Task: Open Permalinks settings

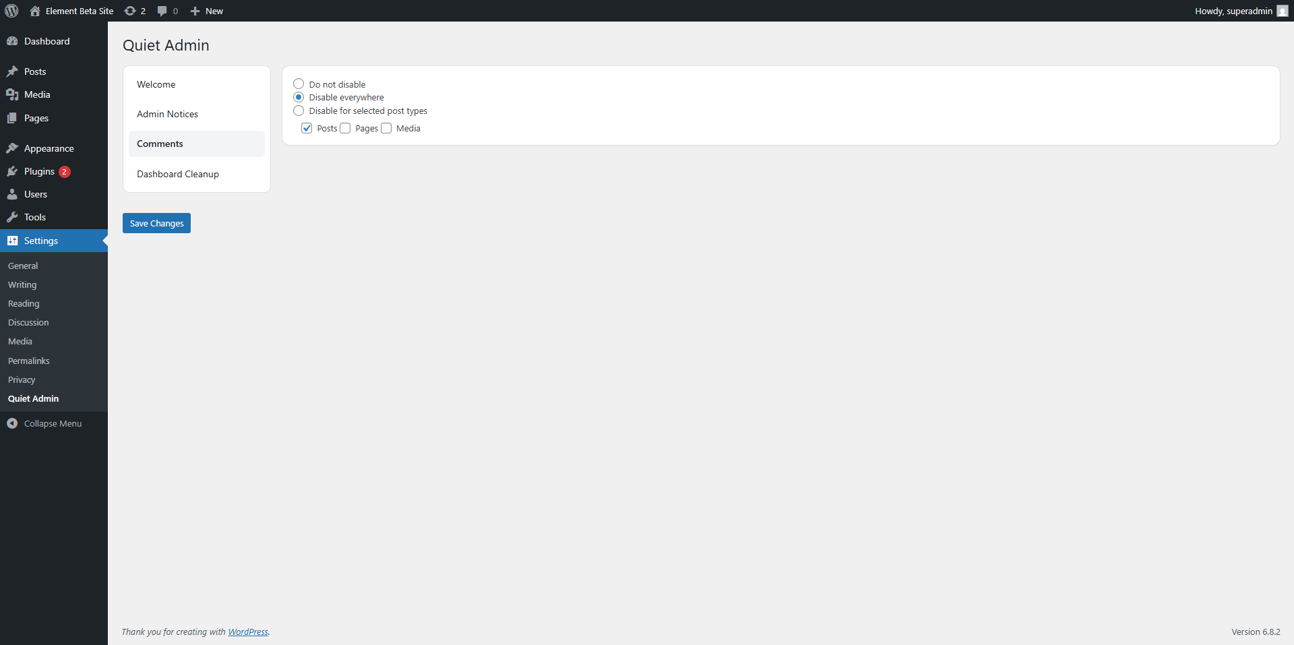Action: [29, 361]
